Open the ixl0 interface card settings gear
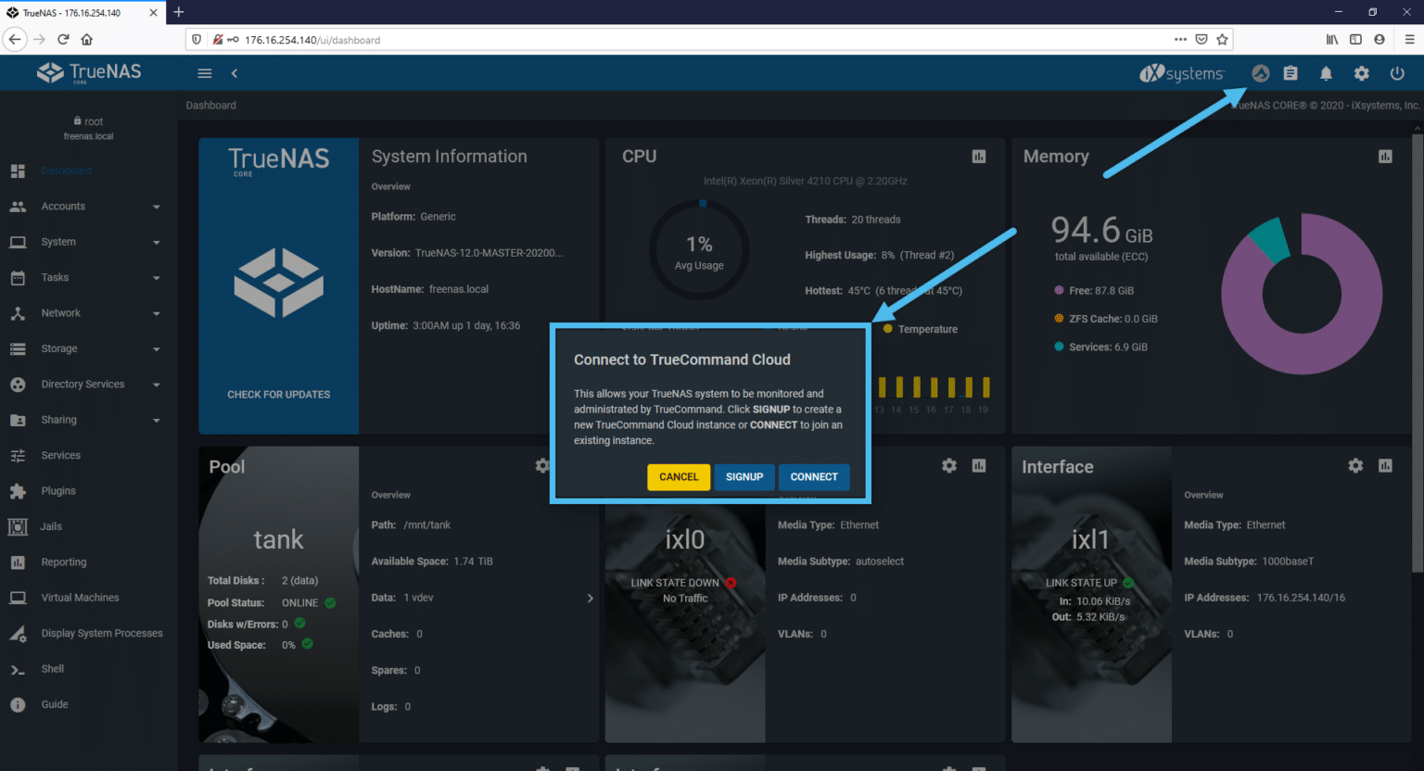The height and width of the screenshot is (771, 1424). coord(949,465)
